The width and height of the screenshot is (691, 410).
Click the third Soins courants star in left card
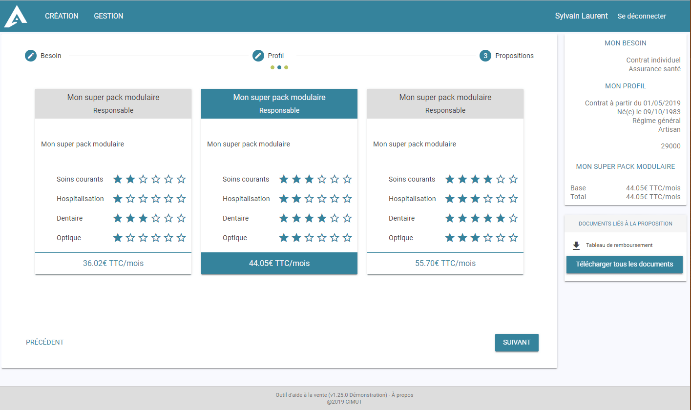coord(143,179)
